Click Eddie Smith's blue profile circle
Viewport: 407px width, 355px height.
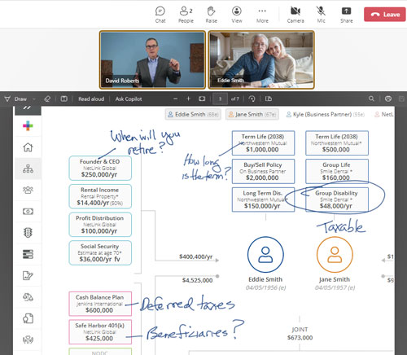coord(265,255)
